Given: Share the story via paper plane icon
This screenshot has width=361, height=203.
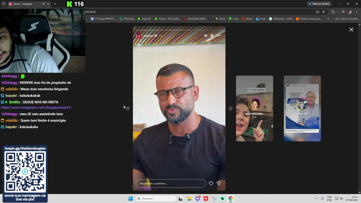Looking at the screenshot, I should coord(219,184).
